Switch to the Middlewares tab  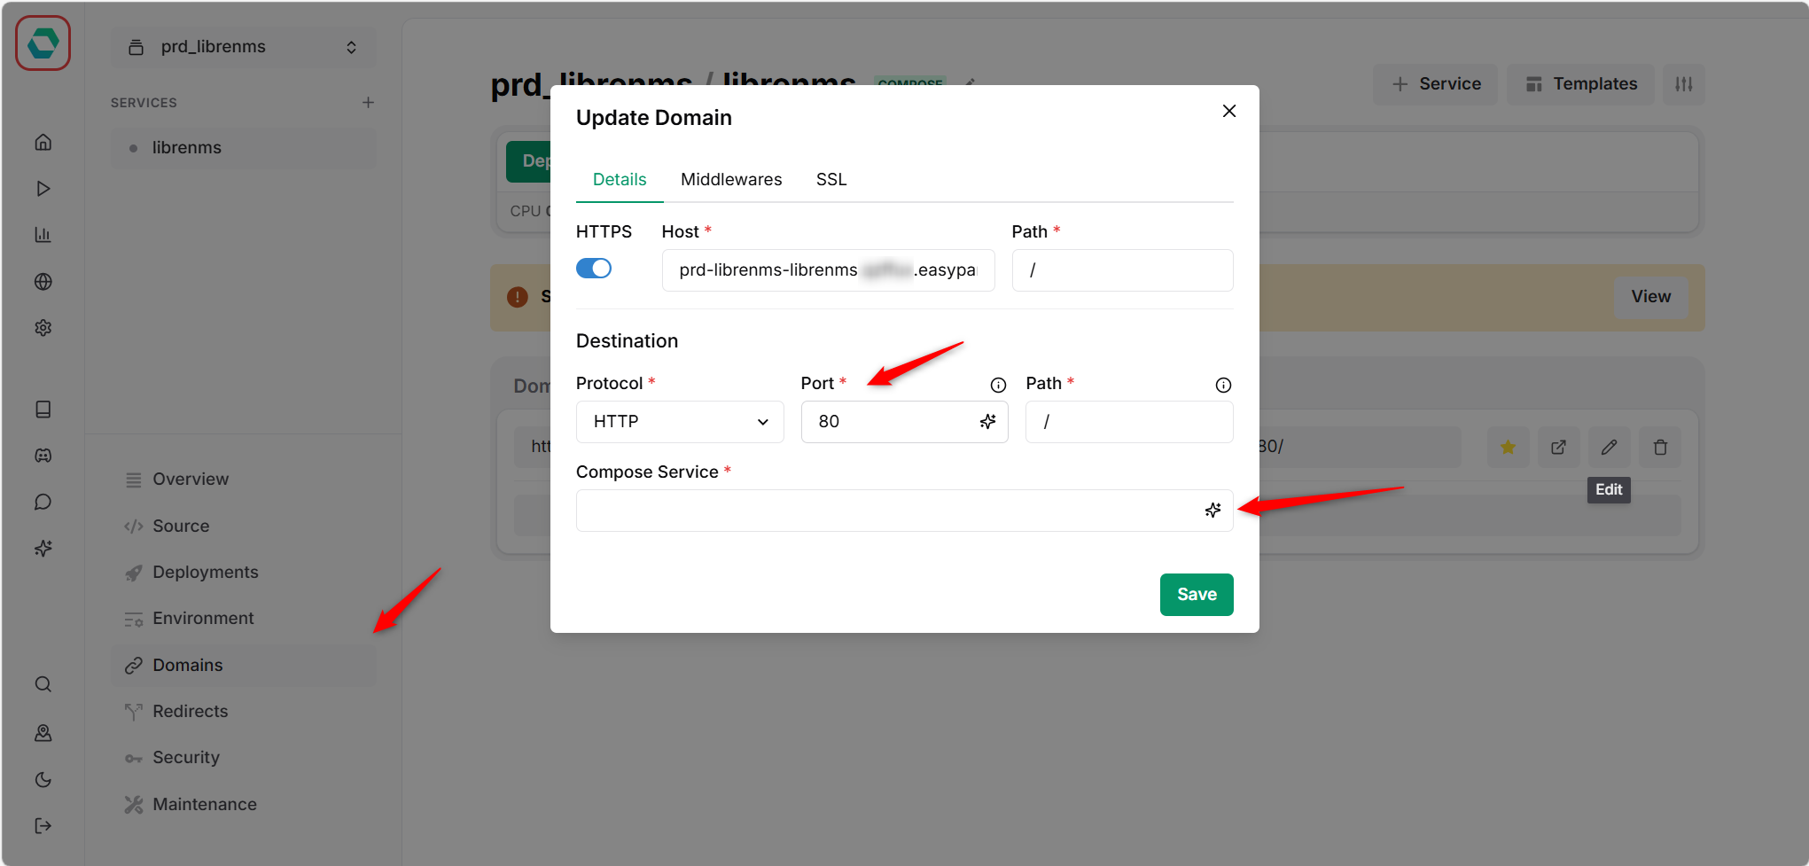pyautogui.click(x=730, y=180)
